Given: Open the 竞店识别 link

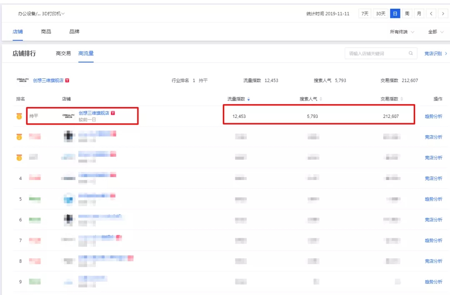Looking at the screenshot, I should (435, 53).
